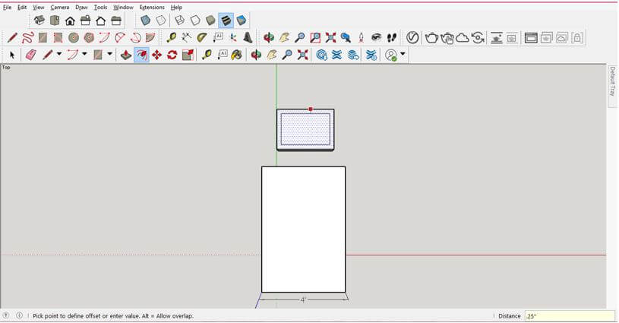This screenshot has width=619, height=323.
Task: Open the Help menu
Action: [176, 7]
